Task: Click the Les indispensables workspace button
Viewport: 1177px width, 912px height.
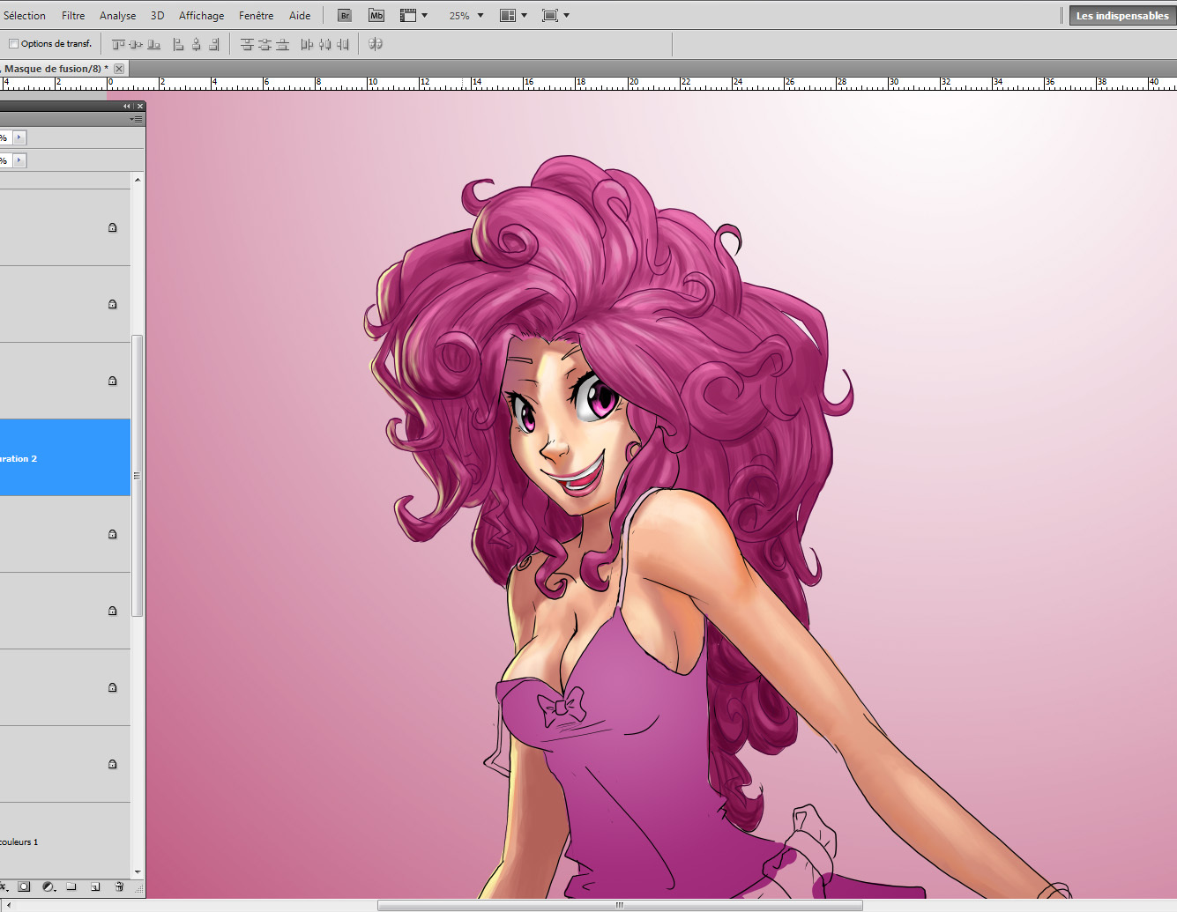Action: (x=1121, y=16)
